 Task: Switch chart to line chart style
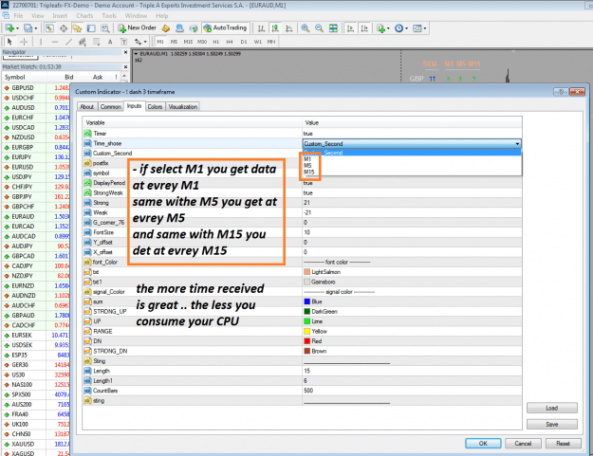289,27
